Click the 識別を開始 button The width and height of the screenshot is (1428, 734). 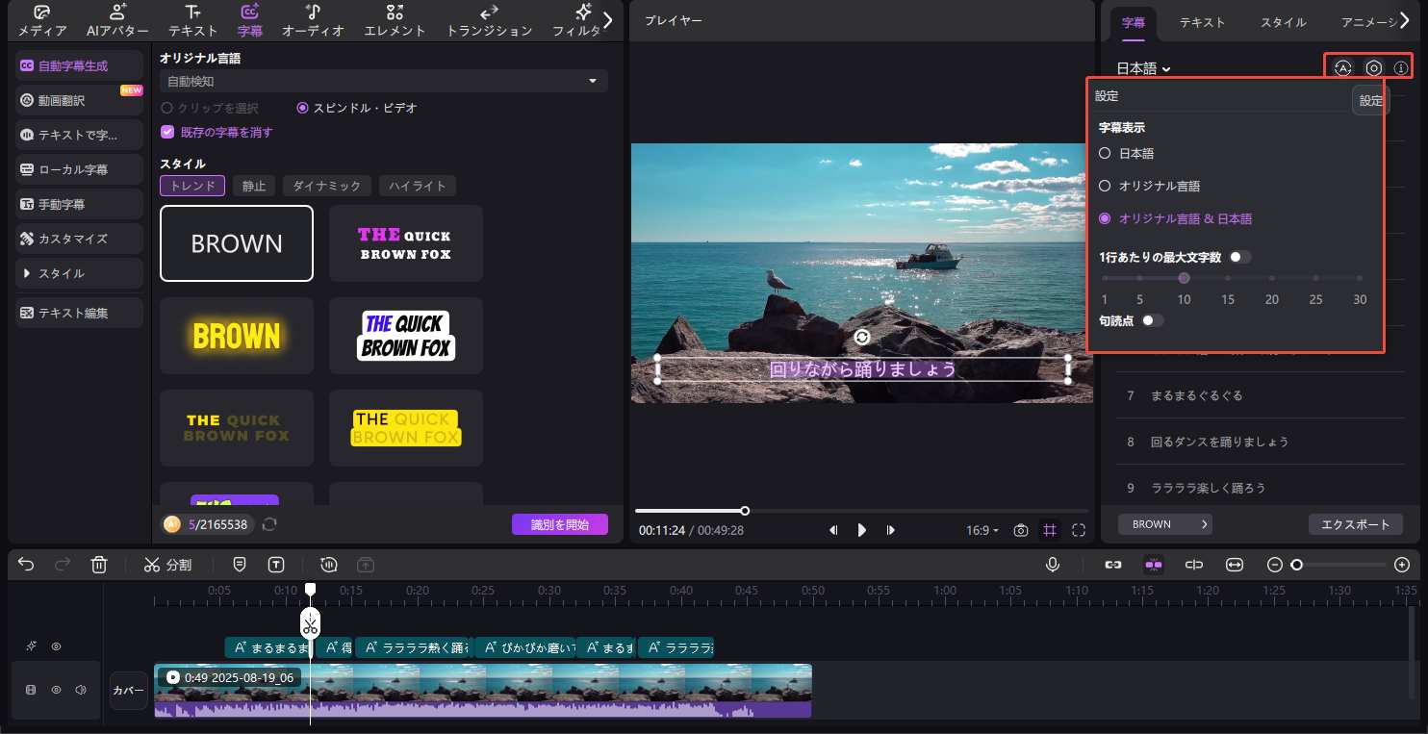(x=559, y=524)
